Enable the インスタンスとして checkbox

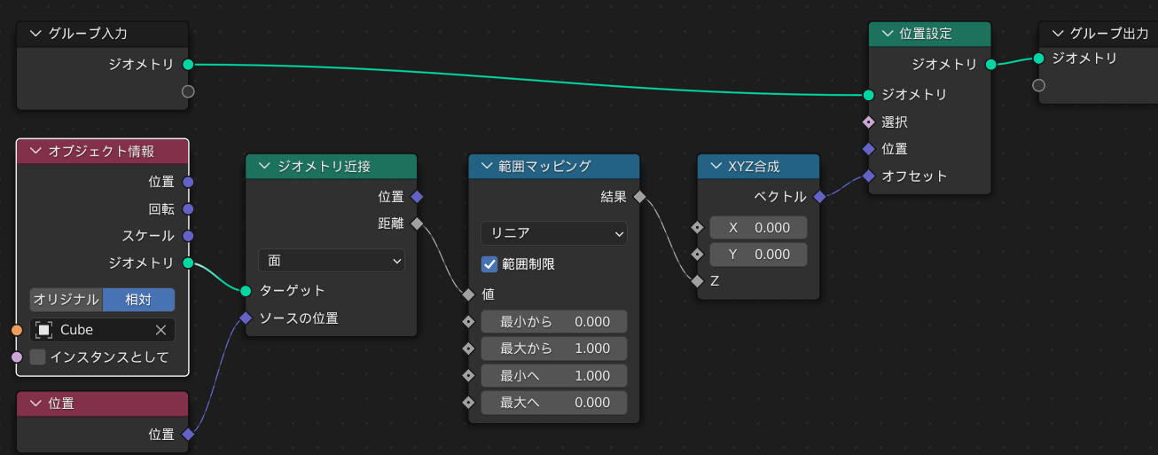37,357
